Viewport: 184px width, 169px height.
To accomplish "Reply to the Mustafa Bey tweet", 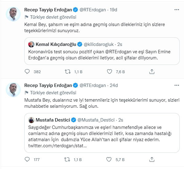I will (27, 159).
